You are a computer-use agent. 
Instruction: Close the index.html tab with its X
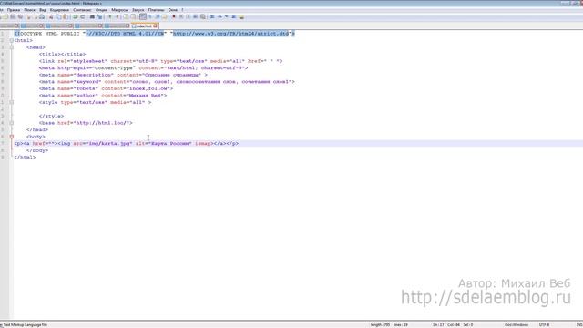[x=155, y=26]
